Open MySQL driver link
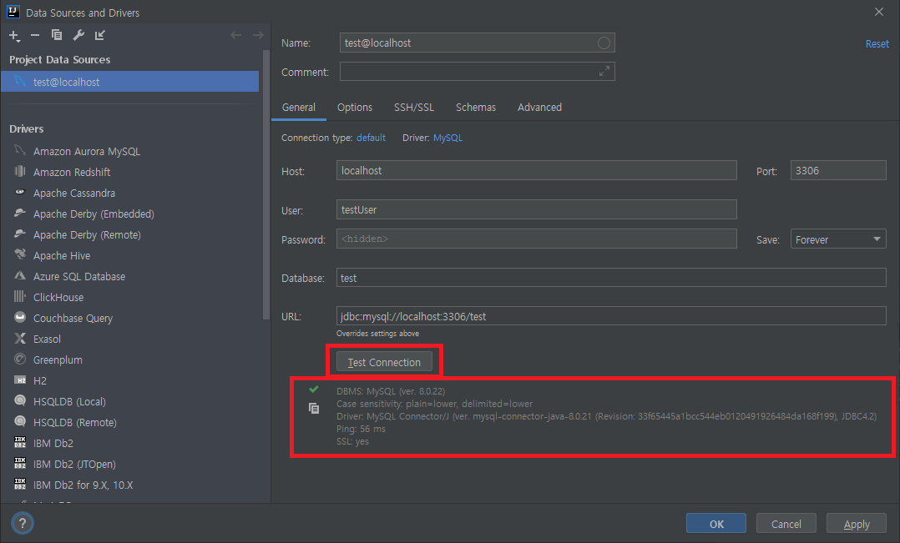The width and height of the screenshot is (900, 543). [x=447, y=138]
